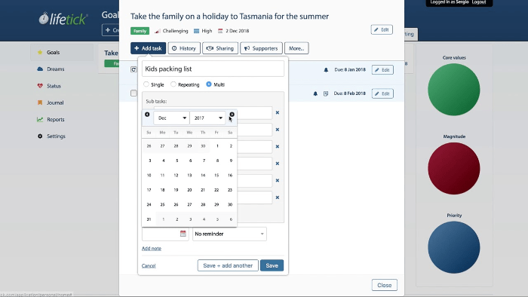
Task: Click Save + add another button
Action: [228, 265]
